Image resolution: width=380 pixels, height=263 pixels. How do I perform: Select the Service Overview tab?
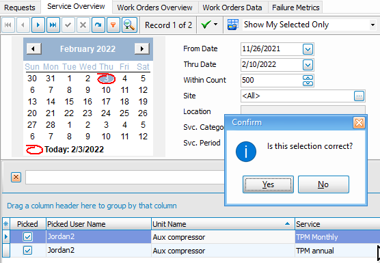point(76,7)
